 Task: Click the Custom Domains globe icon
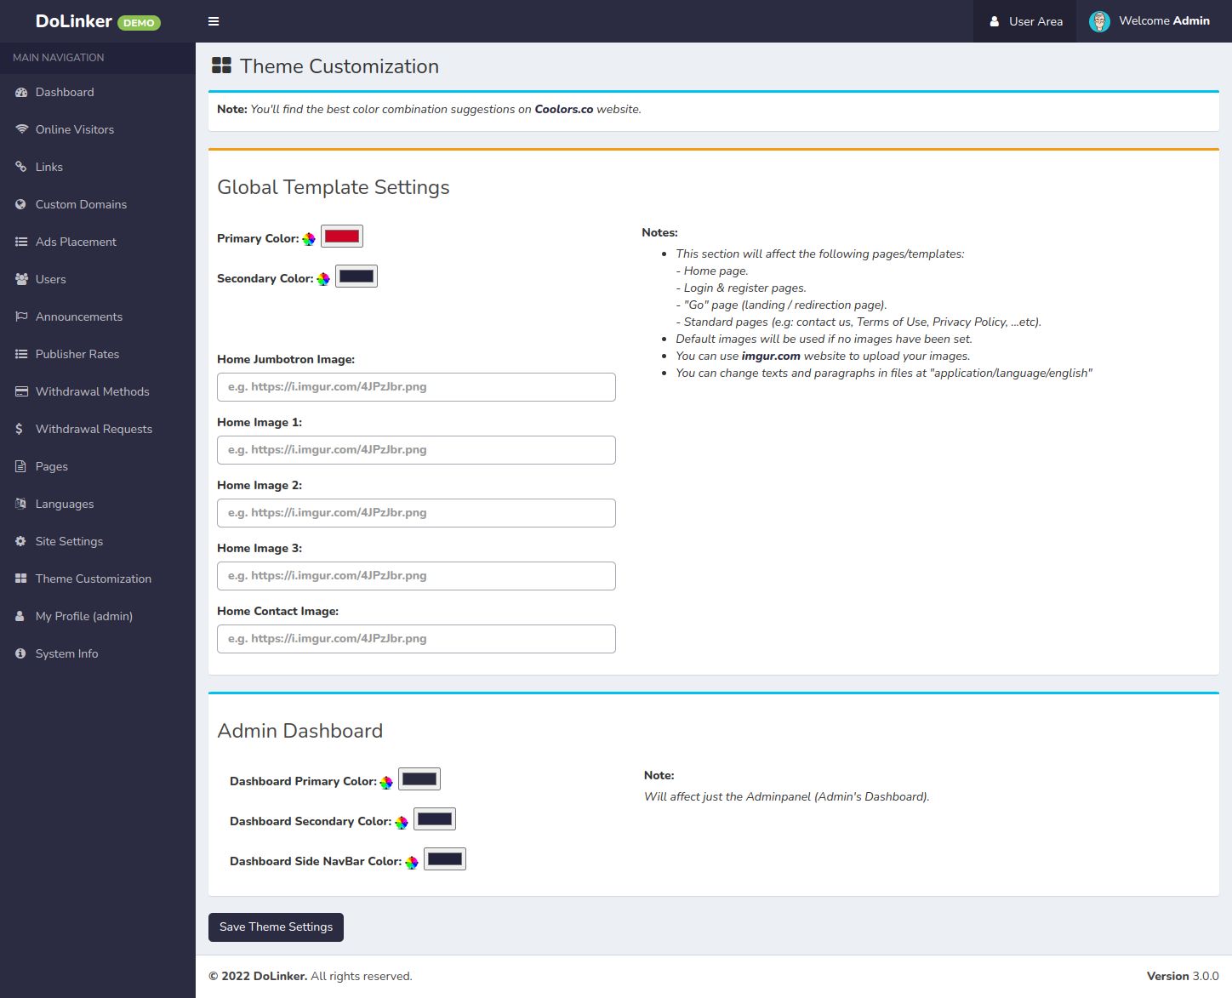(21, 204)
